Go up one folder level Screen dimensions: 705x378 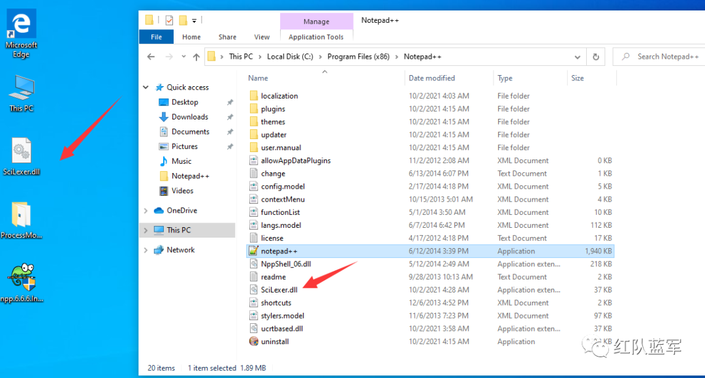click(x=196, y=57)
